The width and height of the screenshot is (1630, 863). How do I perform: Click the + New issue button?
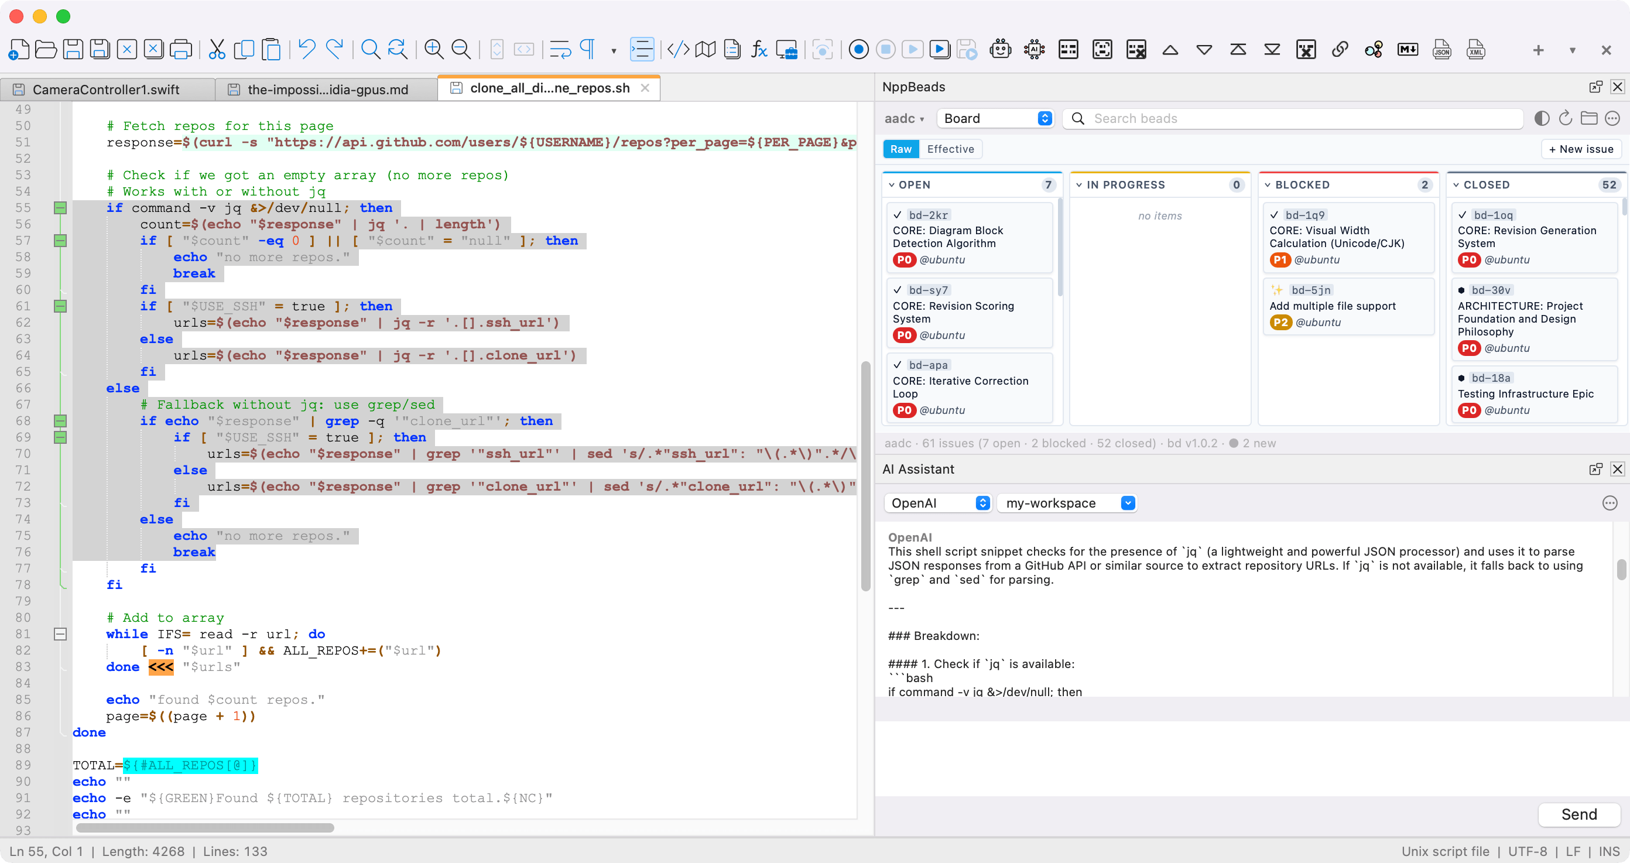pyautogui.click(x=1581, y=149)
